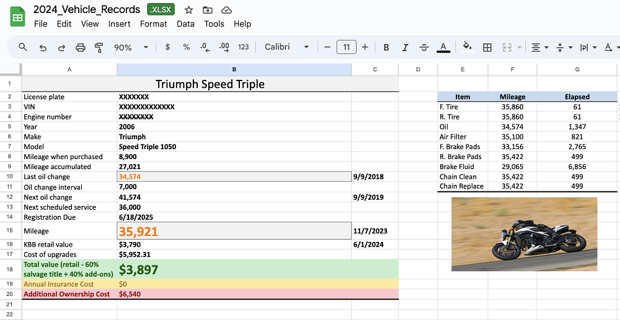
Task: Open the fill color picker
Action: 467,47
